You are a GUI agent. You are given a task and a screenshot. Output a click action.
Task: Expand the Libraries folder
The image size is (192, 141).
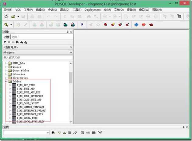(x=6, y=74)
